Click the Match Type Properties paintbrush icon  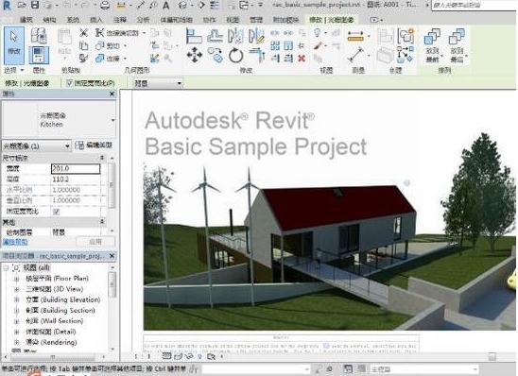83,59
